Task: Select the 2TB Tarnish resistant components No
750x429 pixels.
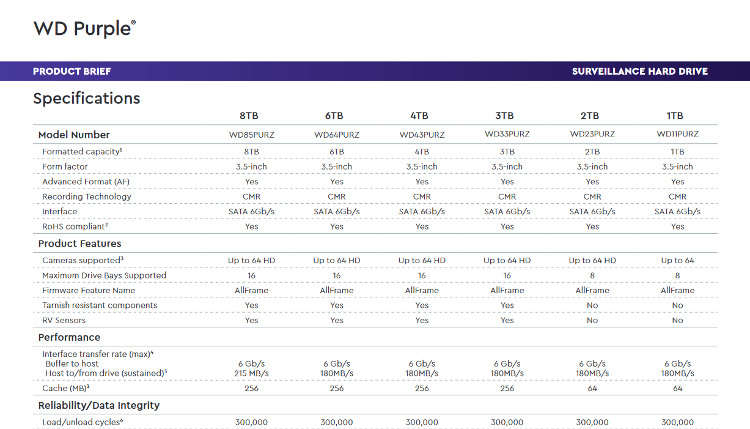Action: [x=592, y=305]
